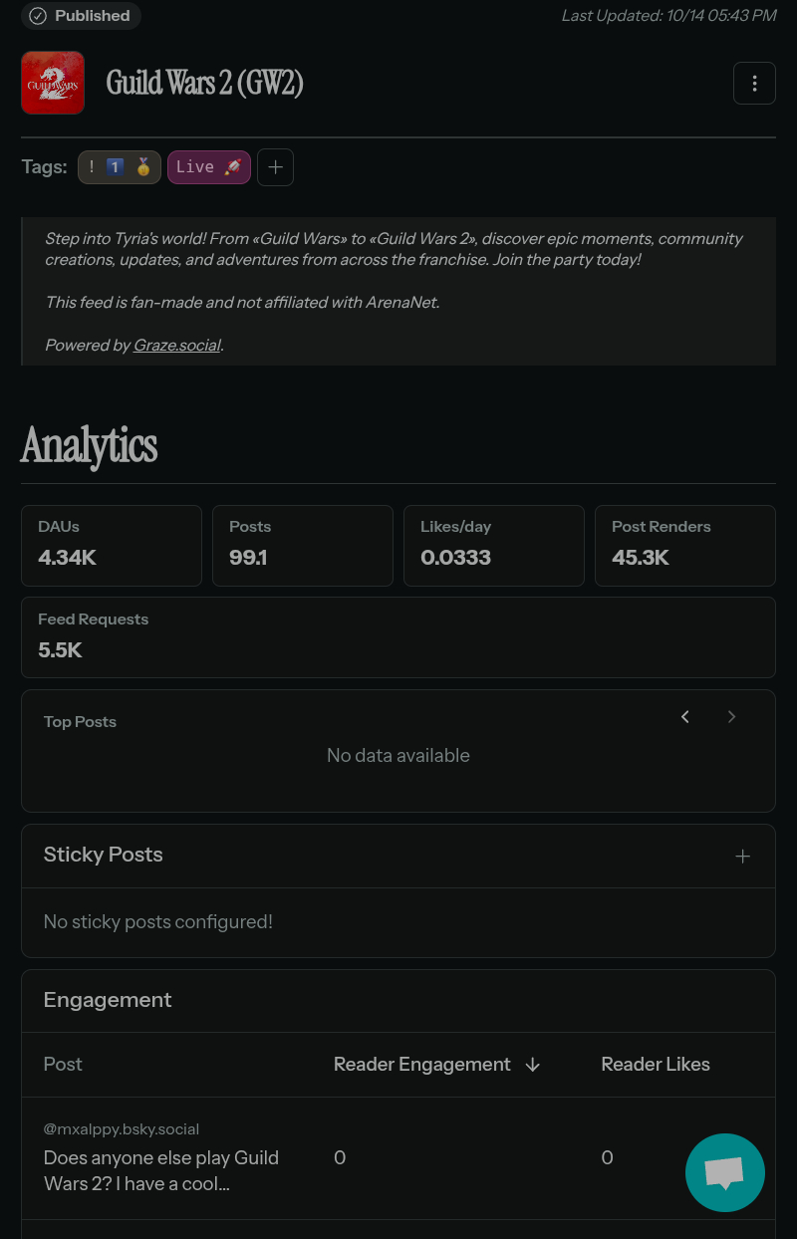Select the Posts analytics card
Screen dimensions: 797x1239
point(303,545)
